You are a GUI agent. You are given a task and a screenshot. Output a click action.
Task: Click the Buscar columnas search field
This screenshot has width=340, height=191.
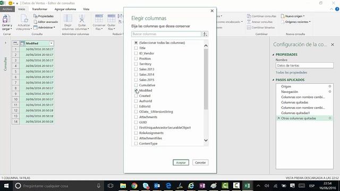click(166, 34)
